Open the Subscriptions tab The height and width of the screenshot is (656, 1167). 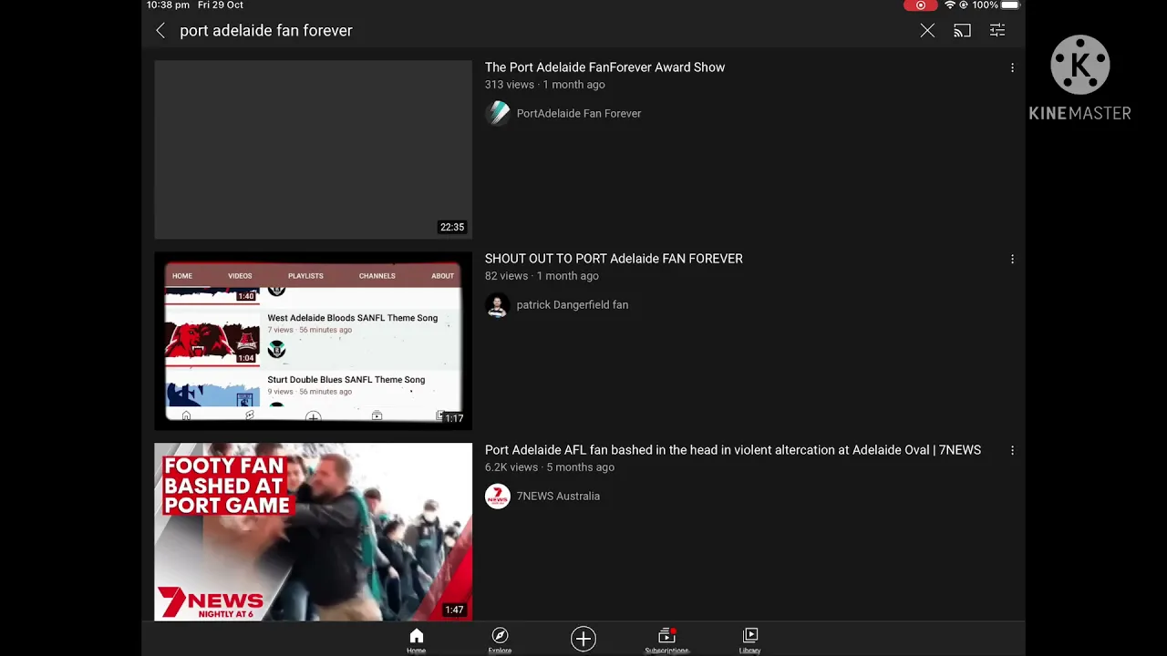666,640
